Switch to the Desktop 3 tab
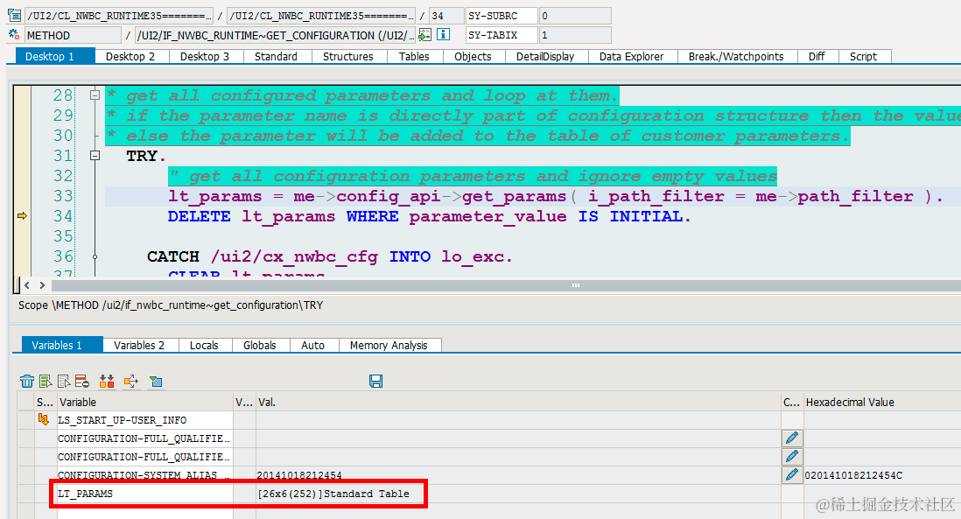This screenshot has width=961, height=519. pyautogui.click(x=205, y=56)
